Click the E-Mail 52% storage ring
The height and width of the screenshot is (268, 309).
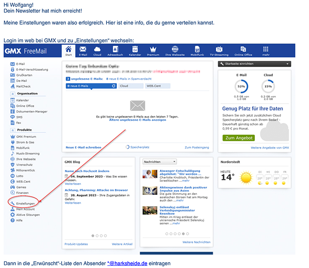point(241,86)
